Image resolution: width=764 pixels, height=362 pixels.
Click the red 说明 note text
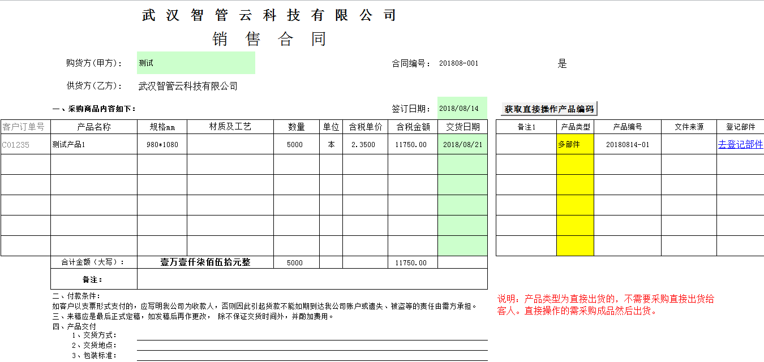606,304
